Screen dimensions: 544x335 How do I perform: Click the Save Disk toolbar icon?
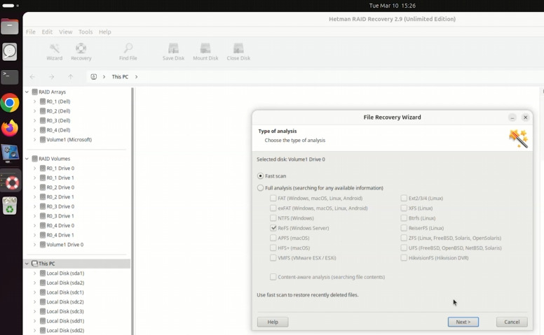(173, 52)
